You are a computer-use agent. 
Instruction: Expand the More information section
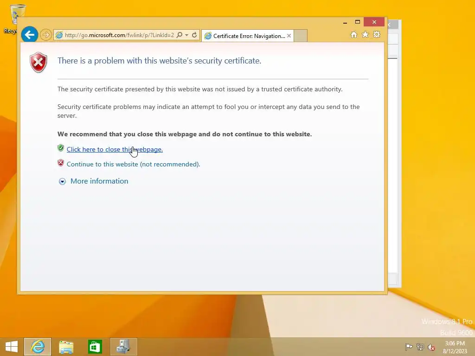click(63, 181)
